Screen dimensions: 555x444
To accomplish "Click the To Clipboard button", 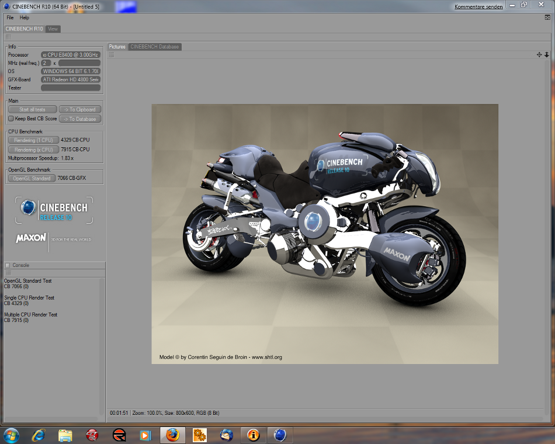I will [x=80, y=109].
